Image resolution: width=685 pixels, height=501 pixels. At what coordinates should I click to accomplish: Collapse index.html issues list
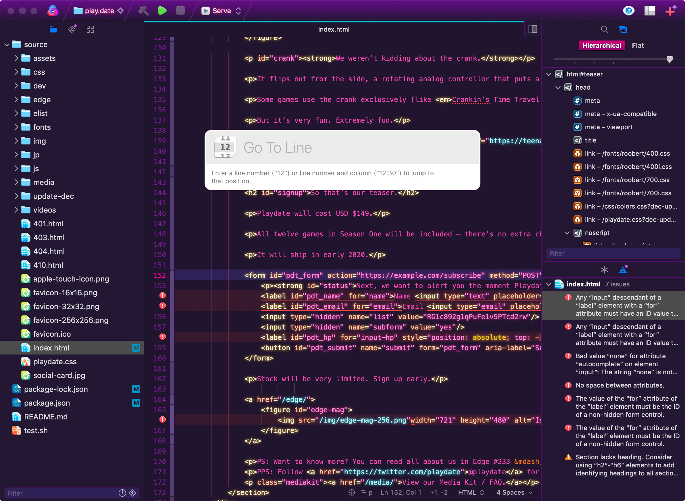coord(549,284)
